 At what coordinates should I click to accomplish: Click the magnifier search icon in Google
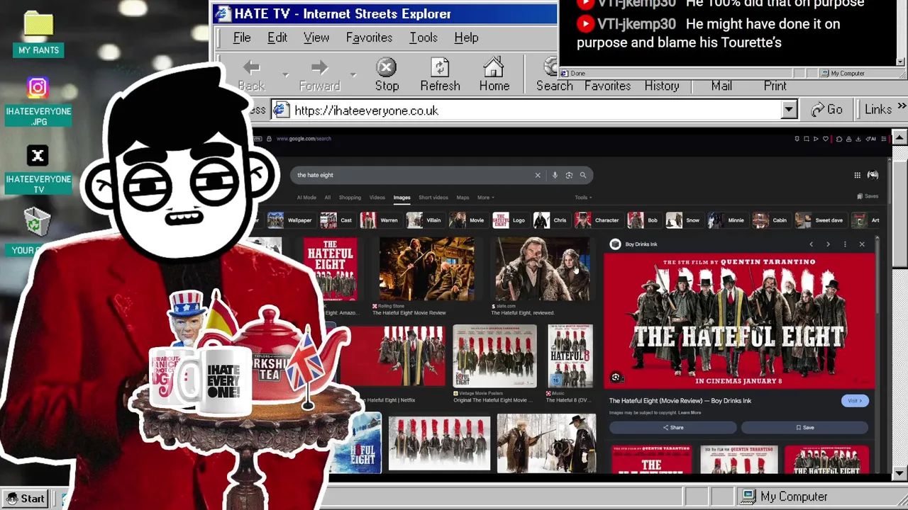click(583, 175)
